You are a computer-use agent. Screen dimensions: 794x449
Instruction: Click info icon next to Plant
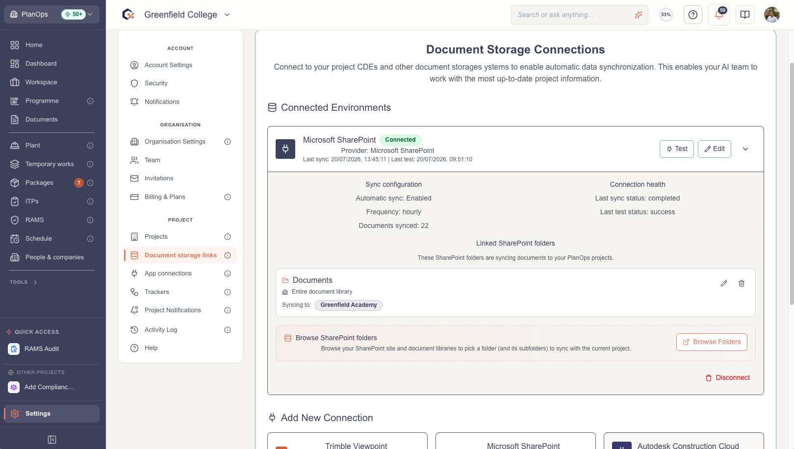[x=90, y=146]
